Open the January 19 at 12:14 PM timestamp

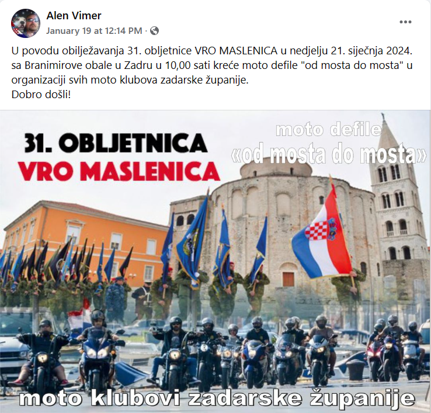94,30
